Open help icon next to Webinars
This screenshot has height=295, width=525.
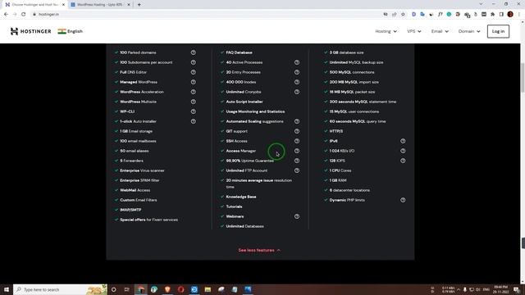pyautogui.click(x=297, y=216)
